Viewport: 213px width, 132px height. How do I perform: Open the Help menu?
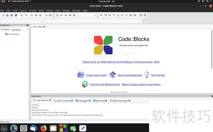pyautogui.click(x=85, y=11)
